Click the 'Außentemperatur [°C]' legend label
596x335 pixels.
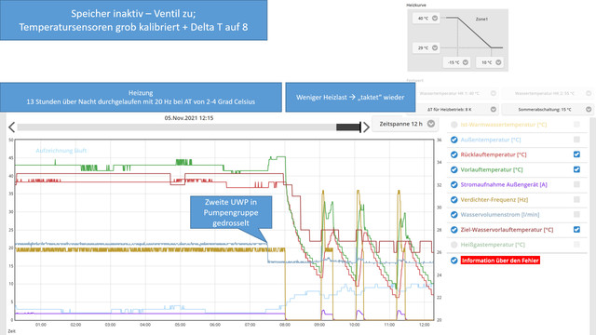[x=491, y=140]
